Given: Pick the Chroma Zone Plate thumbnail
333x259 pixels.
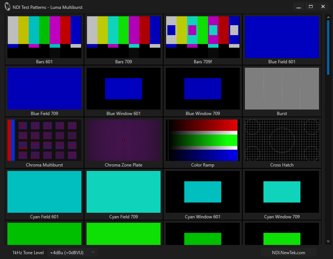Looking at the screenshot, I should [x=124, y=140].
